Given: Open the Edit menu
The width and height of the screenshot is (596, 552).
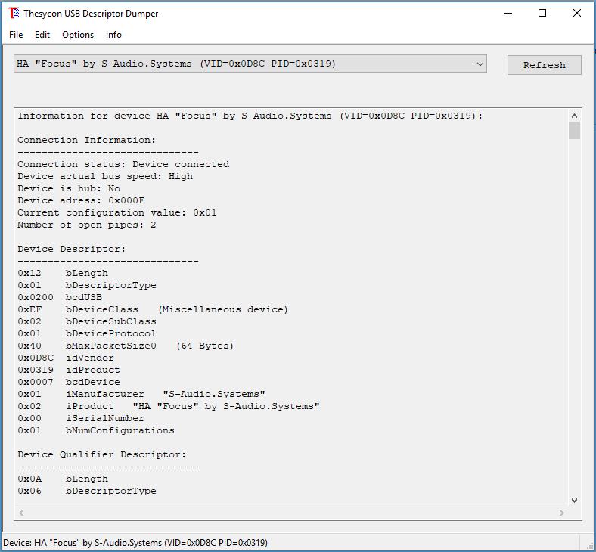Looking at the screenshot, I should [42, 35].
